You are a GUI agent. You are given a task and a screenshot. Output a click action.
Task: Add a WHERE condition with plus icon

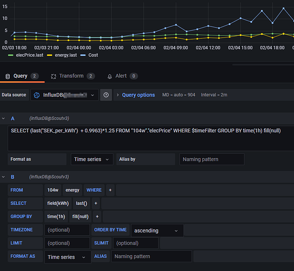(110, 190)
